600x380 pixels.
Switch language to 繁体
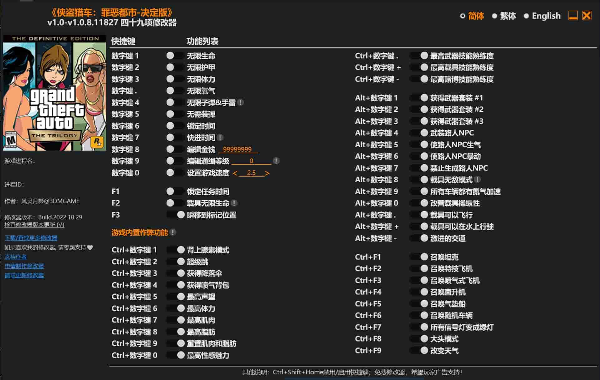coord(494,16)
